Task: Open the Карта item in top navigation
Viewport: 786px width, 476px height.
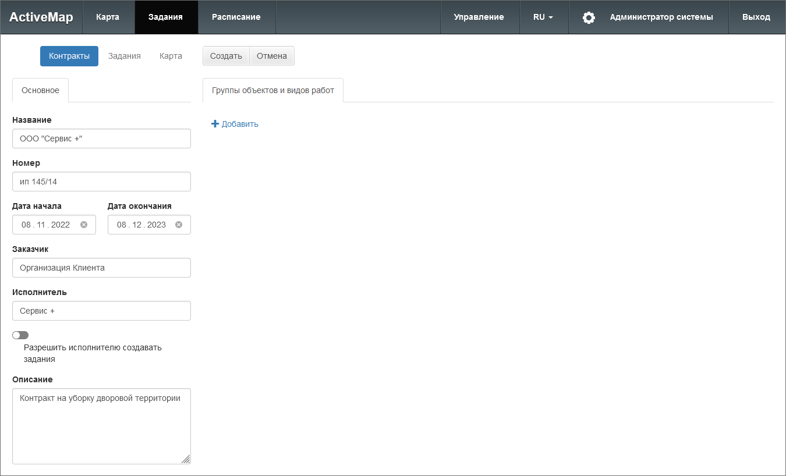Action: [x=108, y=17]
